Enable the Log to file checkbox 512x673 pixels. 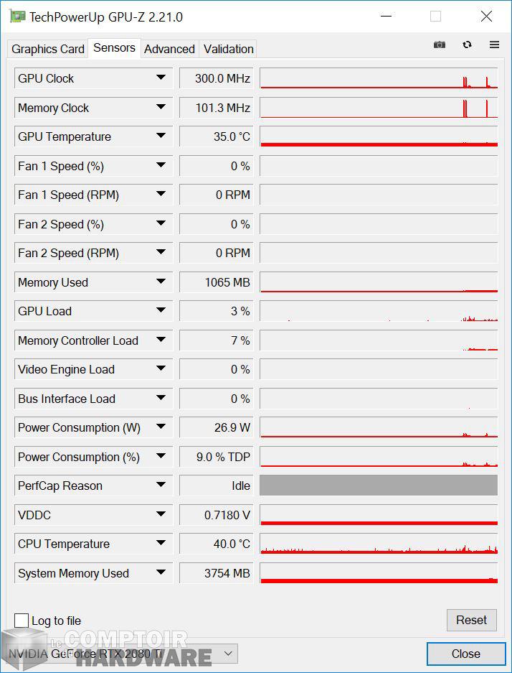tap(22, 620)
